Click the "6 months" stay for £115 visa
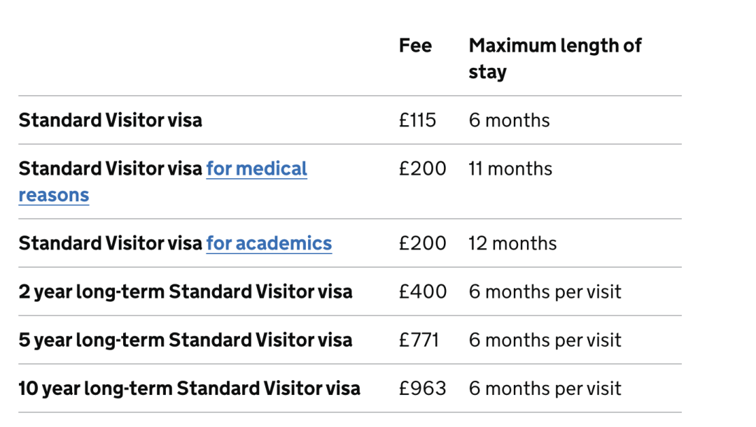Viewport: 756px width, 427px height. point(509,120)
